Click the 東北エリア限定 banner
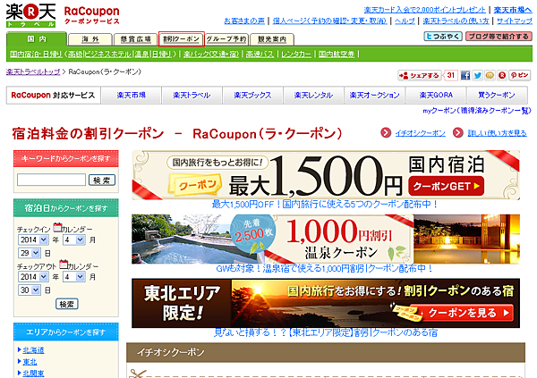 click(326, 303)
